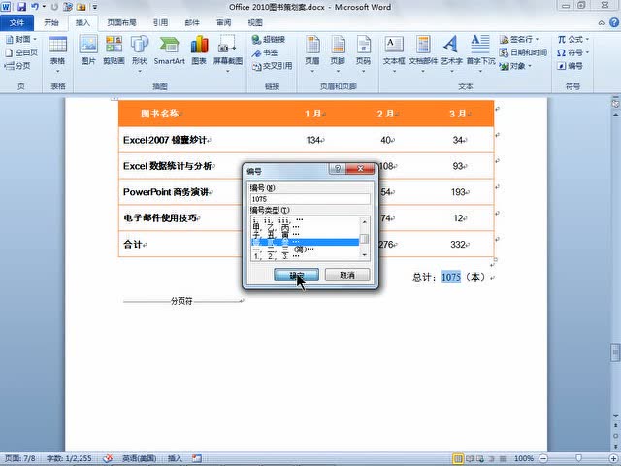Switch to the Review (审阅) tab
This screenshot has width=621, height=466.
pyautogui.click(x=224, y=23)
